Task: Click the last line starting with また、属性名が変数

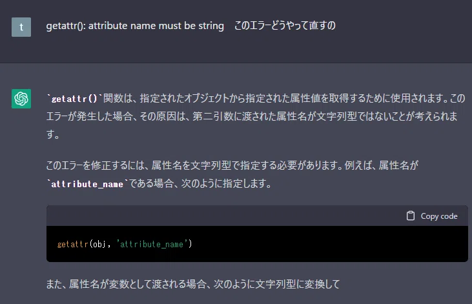Action: 193,284
